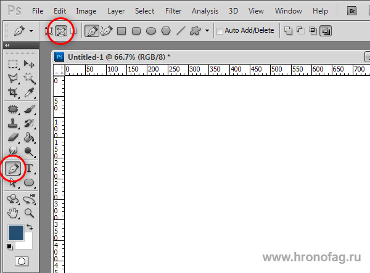370x273 pixels.
Task: Switch to Paths mode in options bar
Action: tap(61, 30)
